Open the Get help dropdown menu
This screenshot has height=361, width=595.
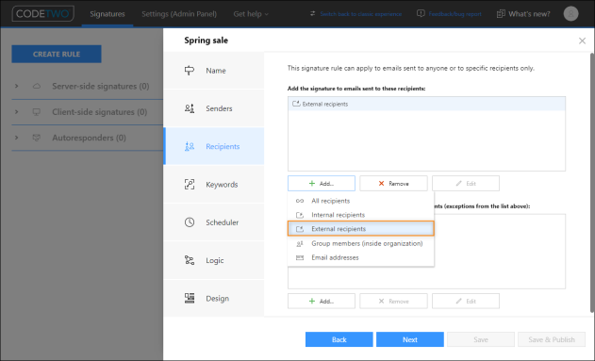(251, 14)
